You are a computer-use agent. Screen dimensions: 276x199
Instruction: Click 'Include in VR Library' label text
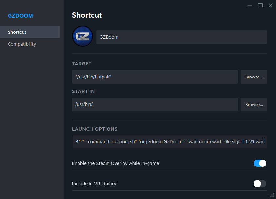tap(94, 184)
